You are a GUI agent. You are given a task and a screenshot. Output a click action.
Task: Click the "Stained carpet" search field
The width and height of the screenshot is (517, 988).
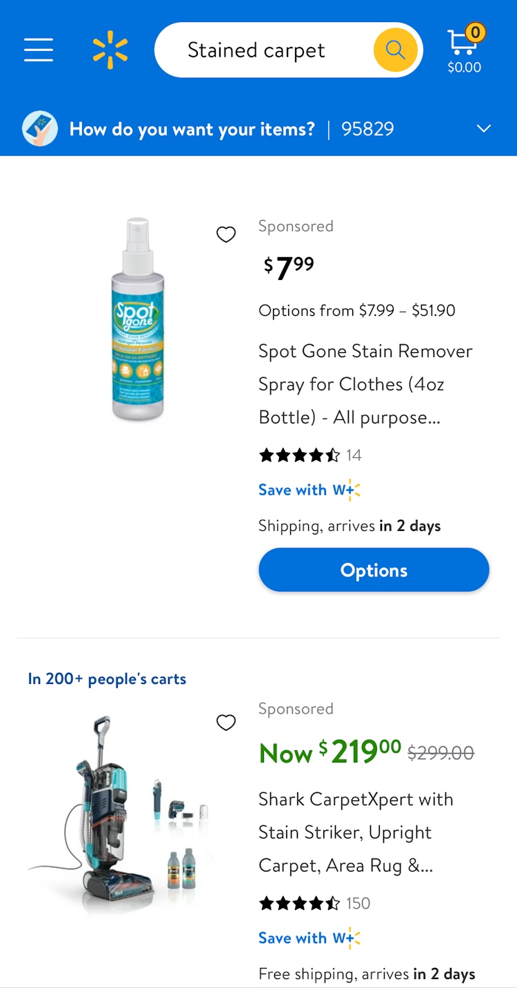(262, 50)
